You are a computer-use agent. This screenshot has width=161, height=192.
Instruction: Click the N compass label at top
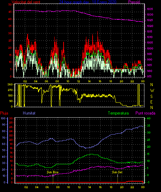pyautogui.click(x=152, y=85)
